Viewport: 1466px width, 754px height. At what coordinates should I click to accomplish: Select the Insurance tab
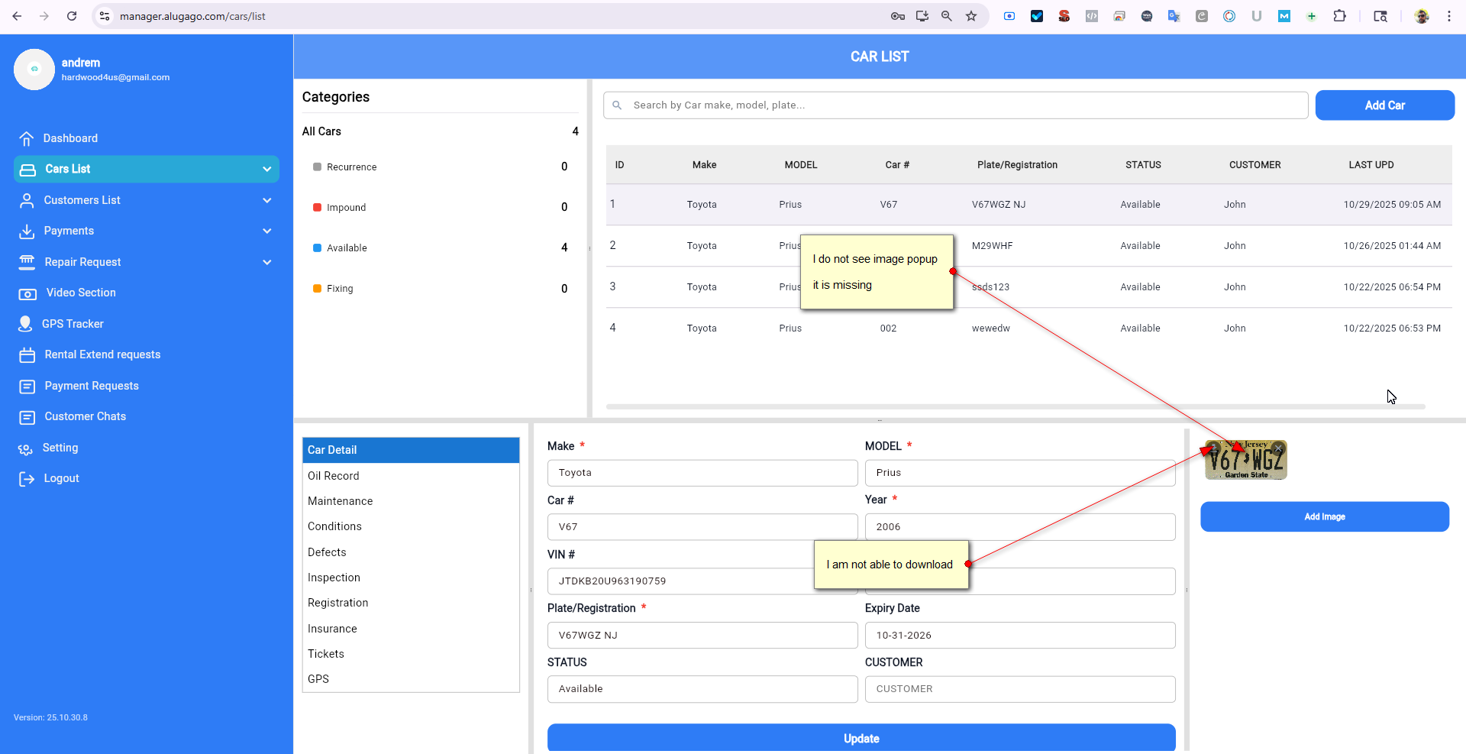click(332, 629)
